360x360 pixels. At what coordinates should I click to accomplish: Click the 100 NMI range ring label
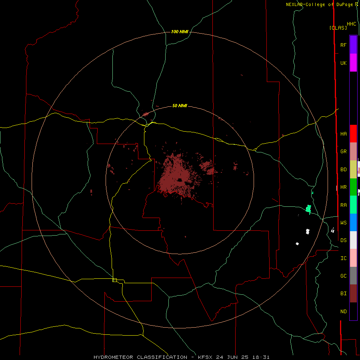pos(180,32)
